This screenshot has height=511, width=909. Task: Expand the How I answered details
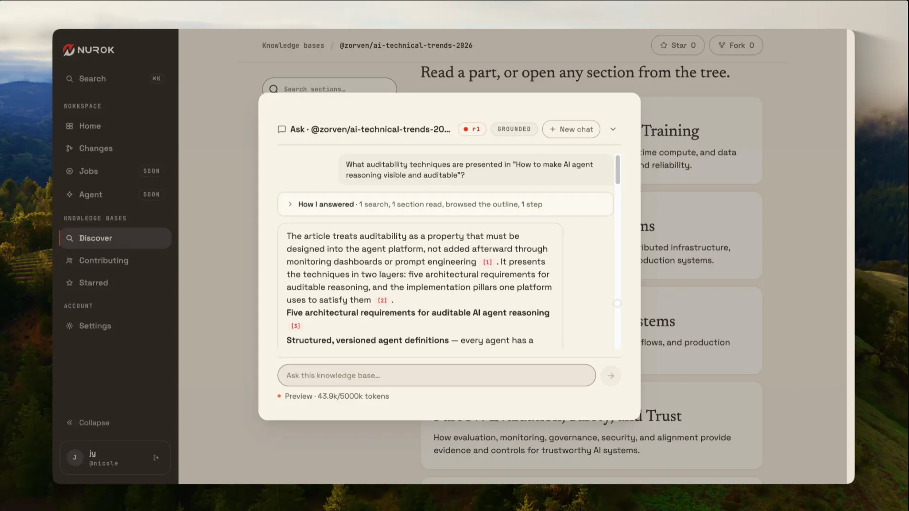click(445, 204)
